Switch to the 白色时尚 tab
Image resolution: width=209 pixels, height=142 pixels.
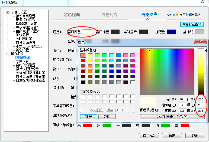click(110, 15)
